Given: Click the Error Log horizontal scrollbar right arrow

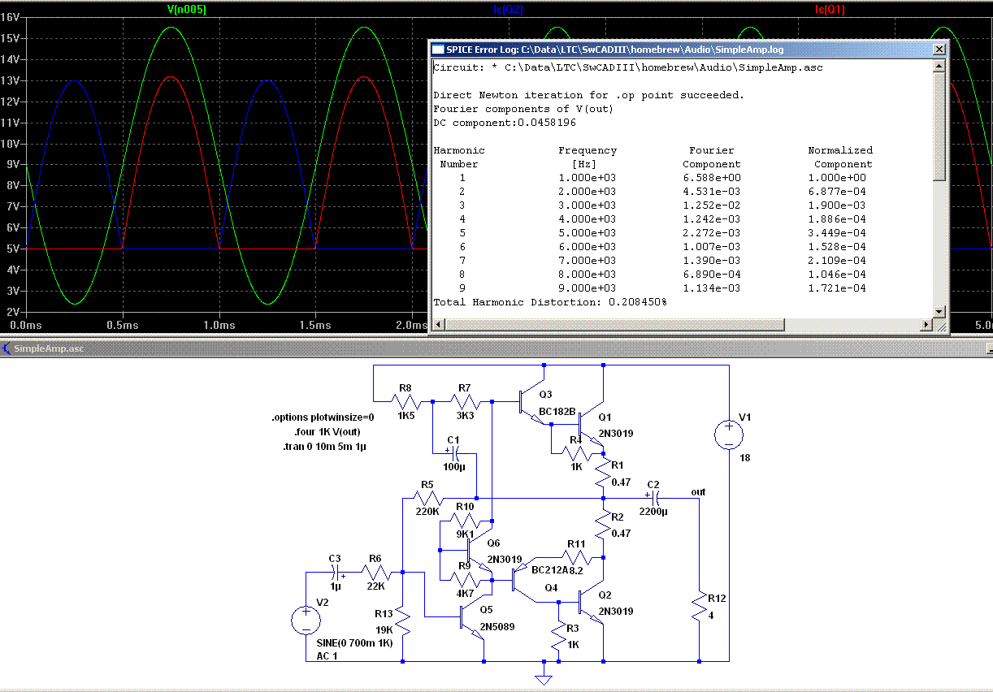Looking at the screenshot, I should point(926,325).
